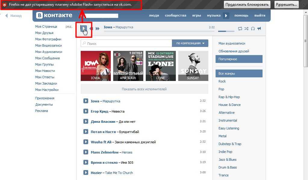
Task: Select the Instrumental genre
Action: click(x=228, y=120)
